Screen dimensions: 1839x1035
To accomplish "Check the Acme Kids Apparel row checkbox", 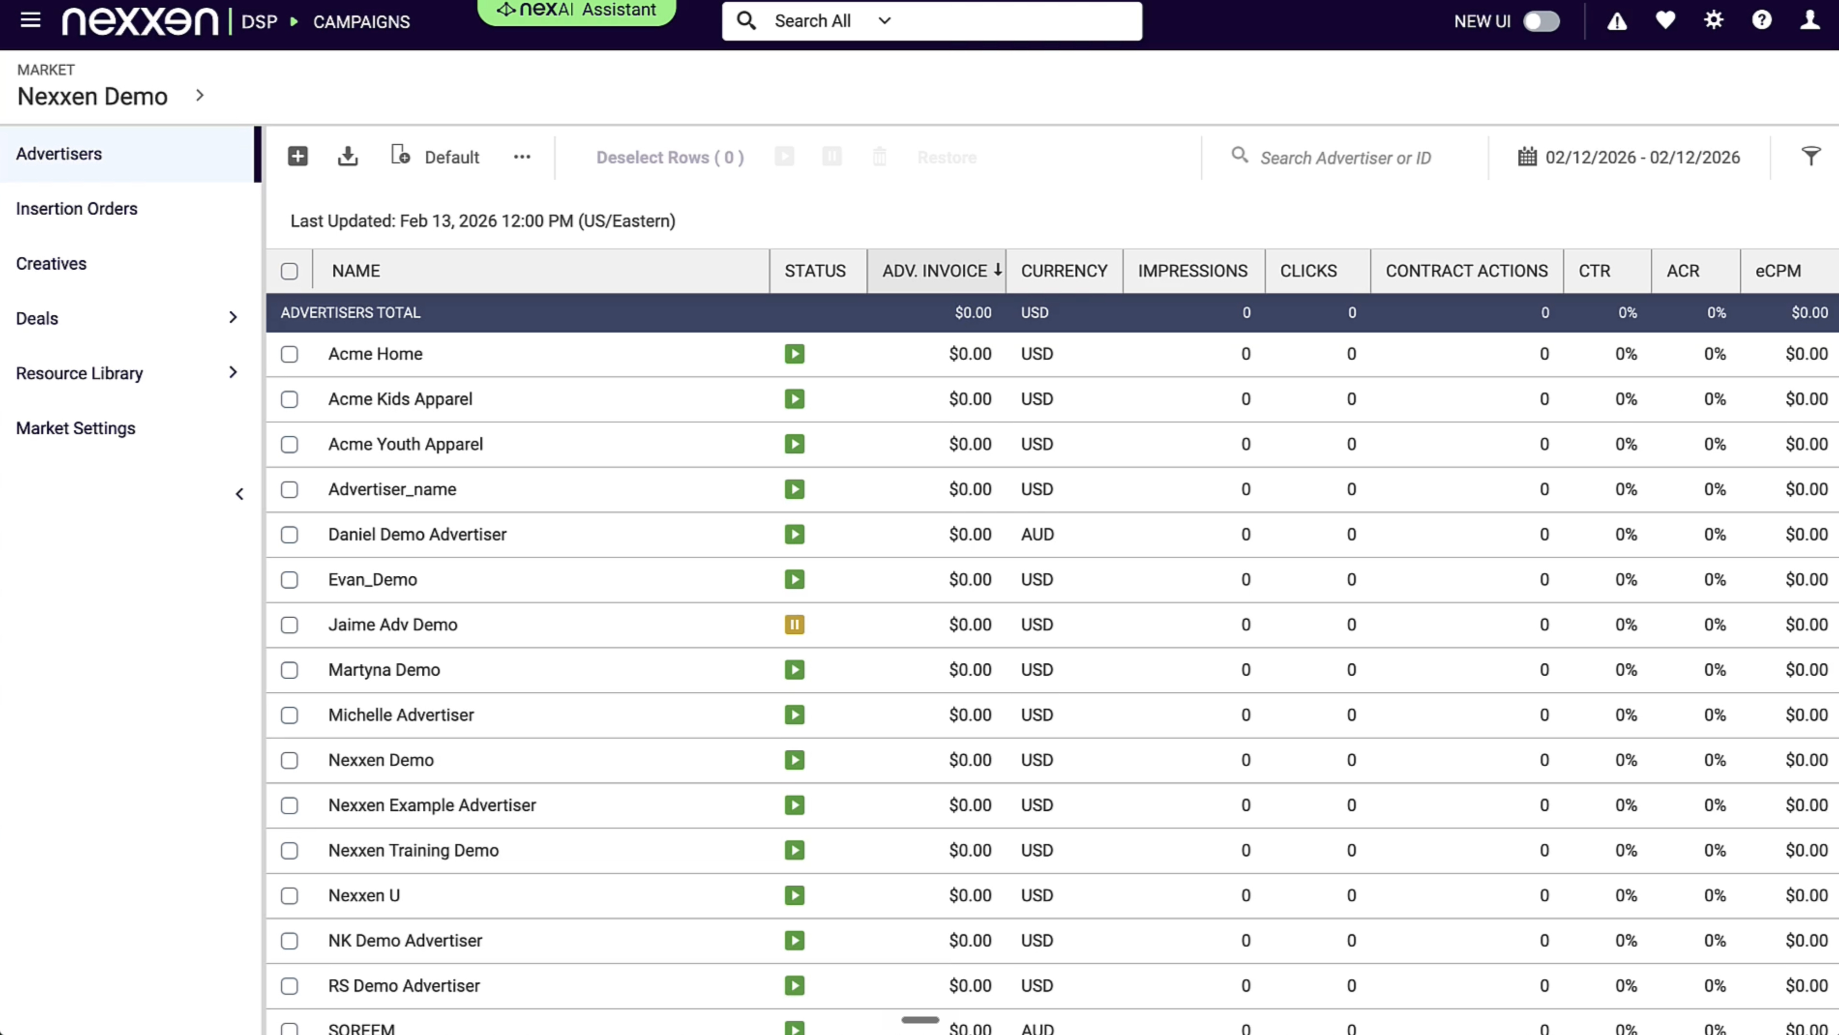I will pos(289,399).
